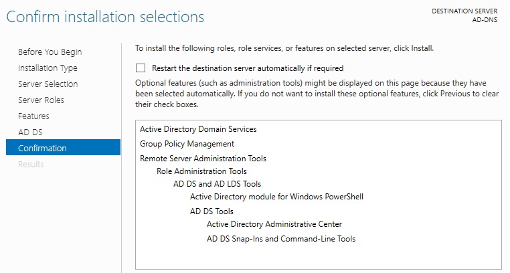Select the AD DS Tools entry

(x=211, y=211)
